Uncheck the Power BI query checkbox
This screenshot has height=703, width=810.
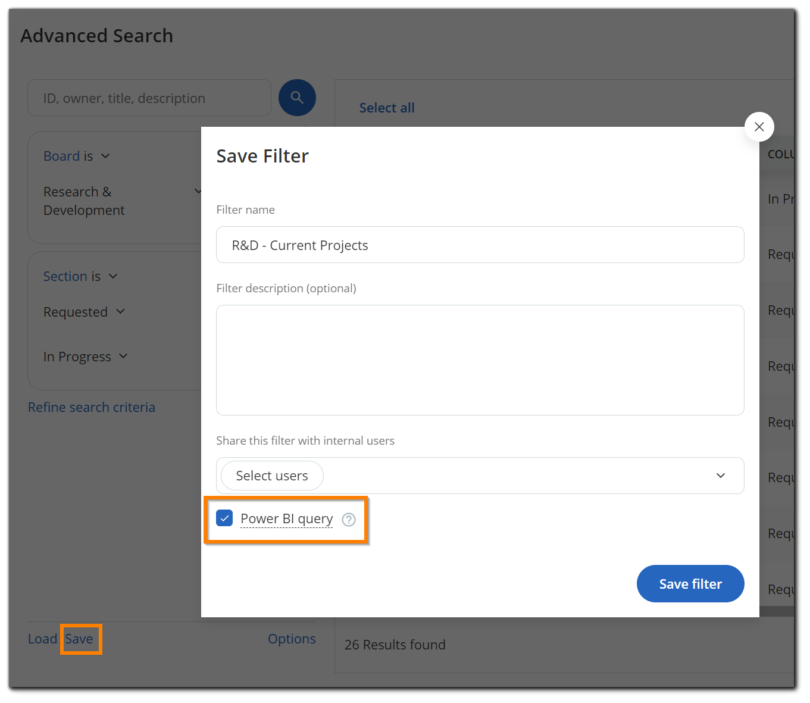224,518
